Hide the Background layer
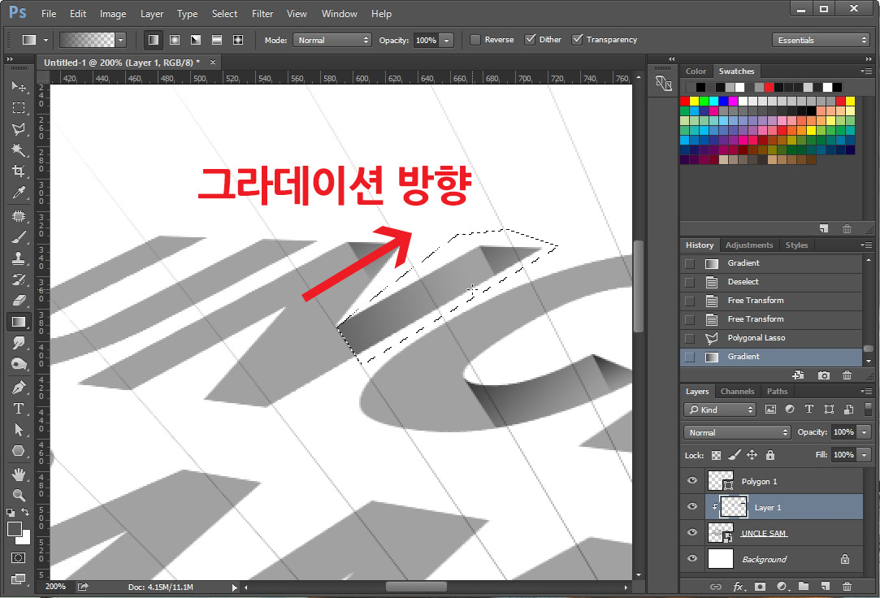Screen dimensions: 880x598 pyautogui.click(x=691, y=559)
